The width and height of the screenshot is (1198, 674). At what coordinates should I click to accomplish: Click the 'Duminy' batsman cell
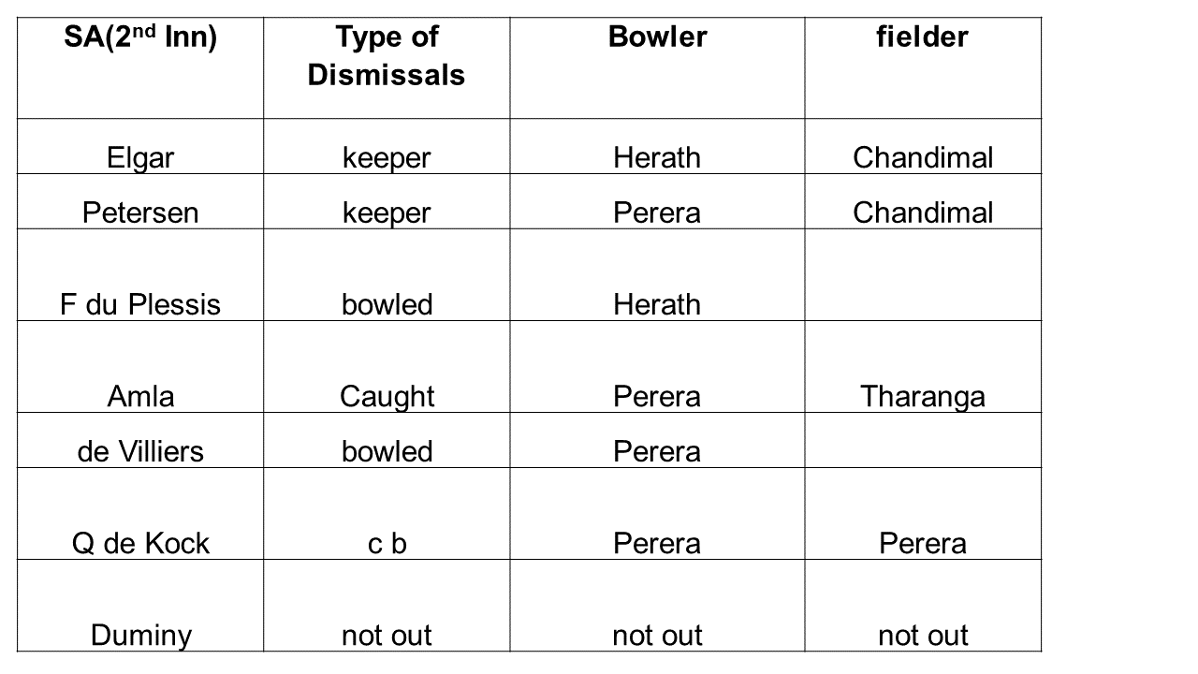point(140,635)
